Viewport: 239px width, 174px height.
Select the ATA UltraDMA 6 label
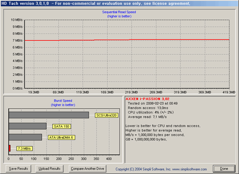click(x=61, y=137)
